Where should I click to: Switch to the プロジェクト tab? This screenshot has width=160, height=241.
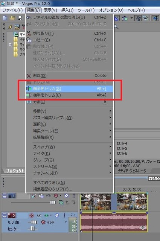pyautogui.click(x=15, y=171)
